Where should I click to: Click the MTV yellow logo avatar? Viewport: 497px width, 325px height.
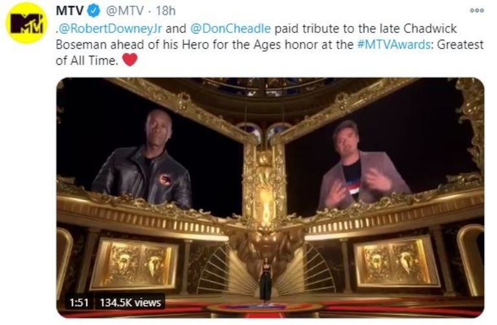coord(27,23)
